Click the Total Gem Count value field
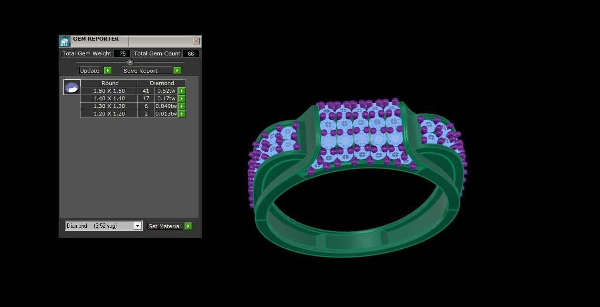This screenshot has height=307, width=600. 190,53
